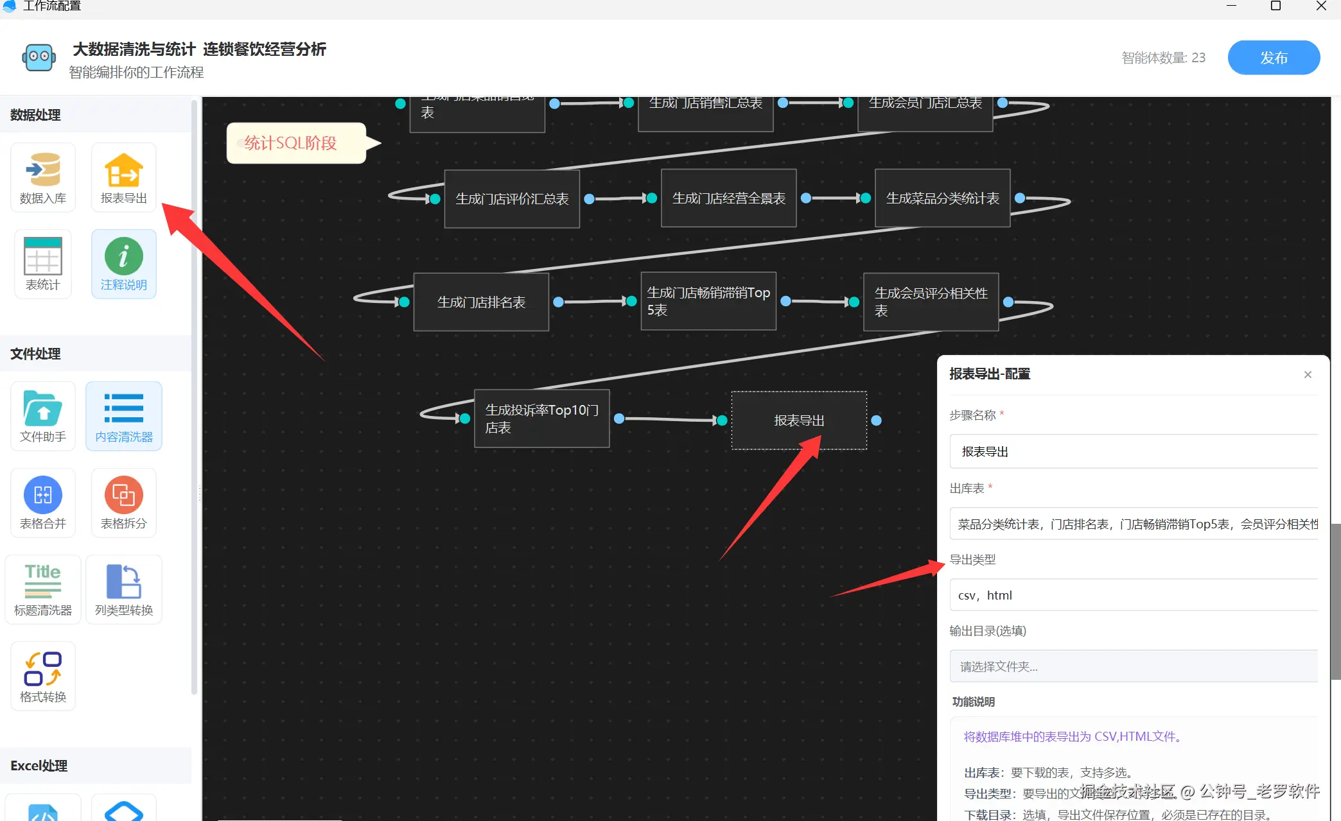The image size is (1341, 821).
Task: Click the 数据处理 section header
Action: tap(96, 115)
